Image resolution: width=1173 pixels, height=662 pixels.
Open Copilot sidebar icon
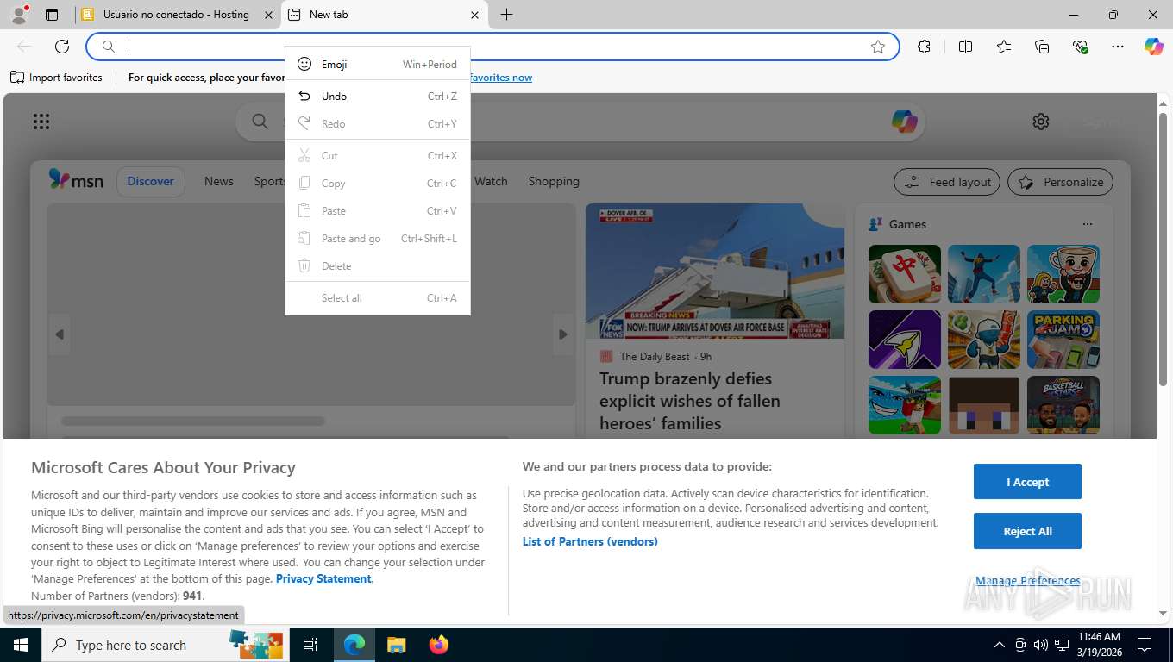tap(1154, 47)
